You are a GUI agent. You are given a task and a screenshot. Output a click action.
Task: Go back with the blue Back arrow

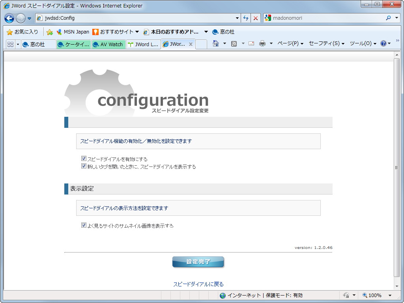9,18
